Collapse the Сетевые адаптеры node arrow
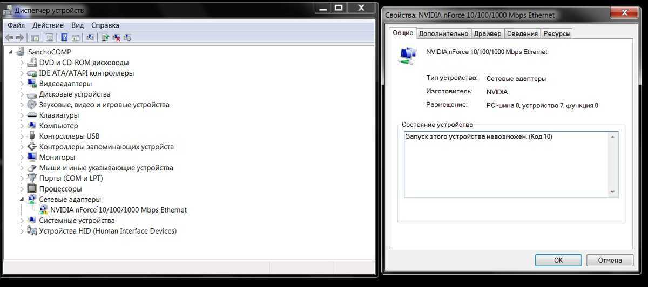The height and width of the screenshot is (287, 648). point(22,199)
